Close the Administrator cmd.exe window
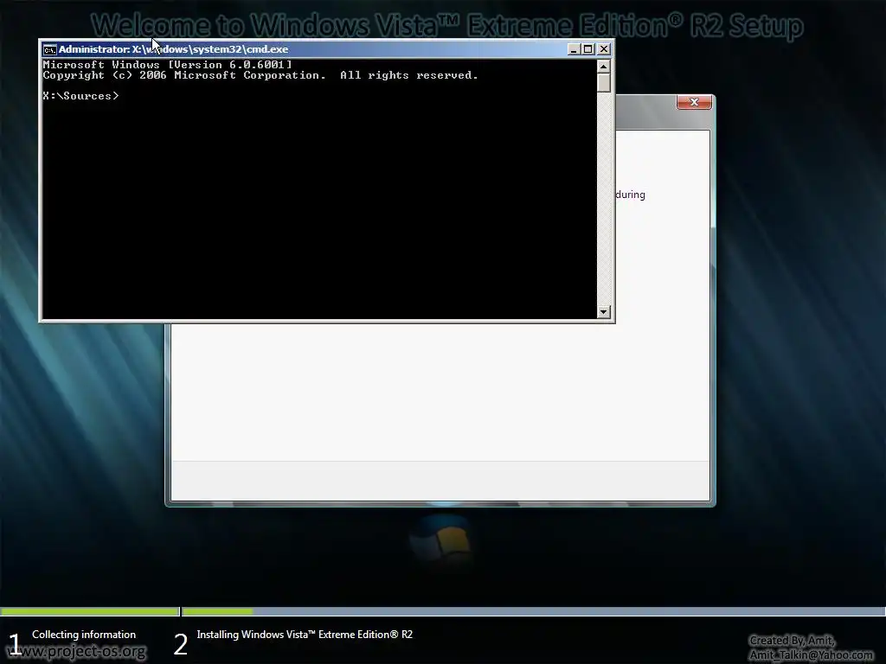 (x=603, y=49)
